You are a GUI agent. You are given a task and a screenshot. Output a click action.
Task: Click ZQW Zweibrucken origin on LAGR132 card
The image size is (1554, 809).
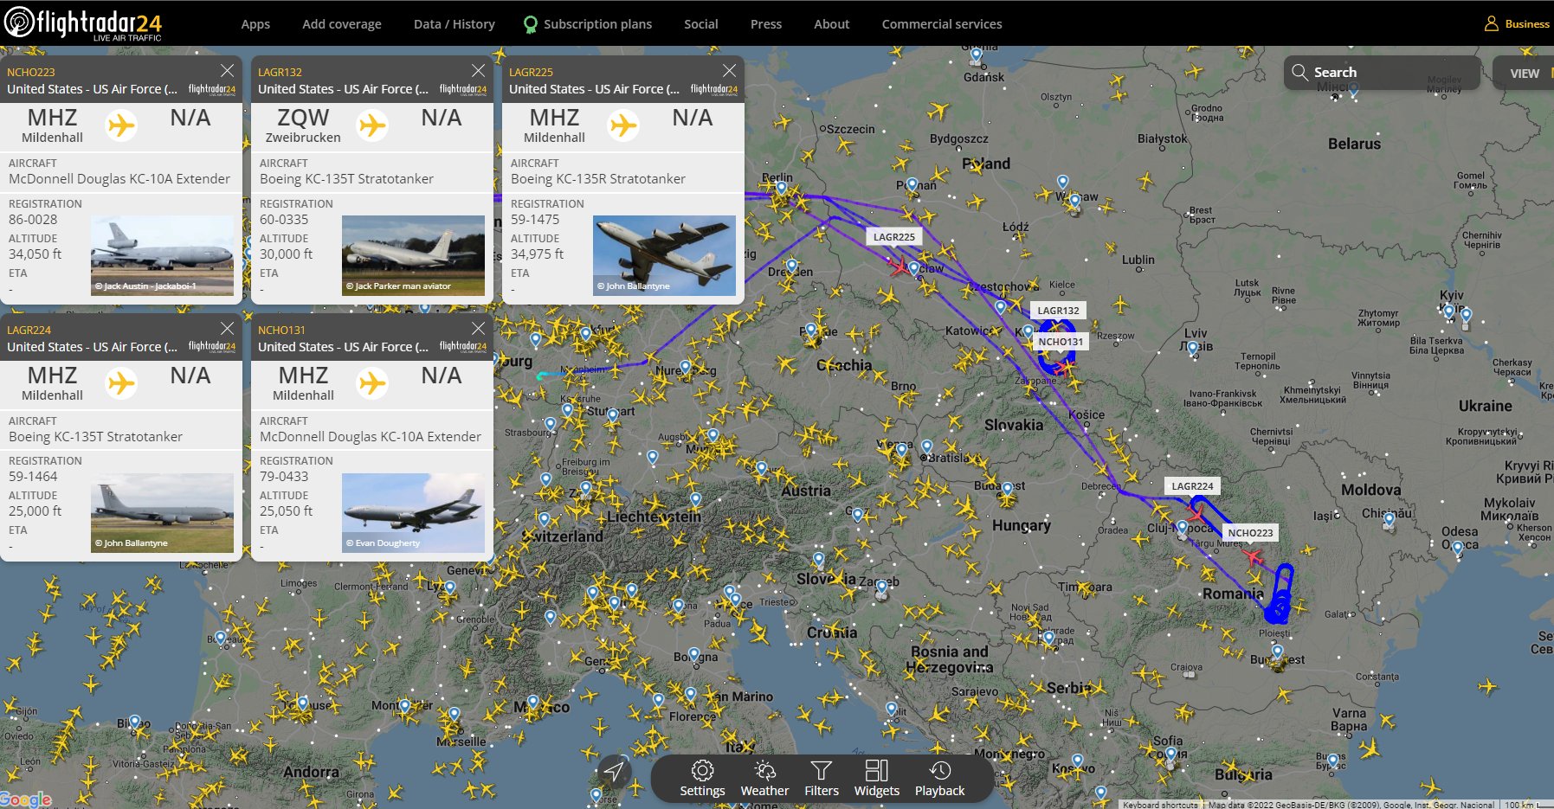click(x=303, y=125)
